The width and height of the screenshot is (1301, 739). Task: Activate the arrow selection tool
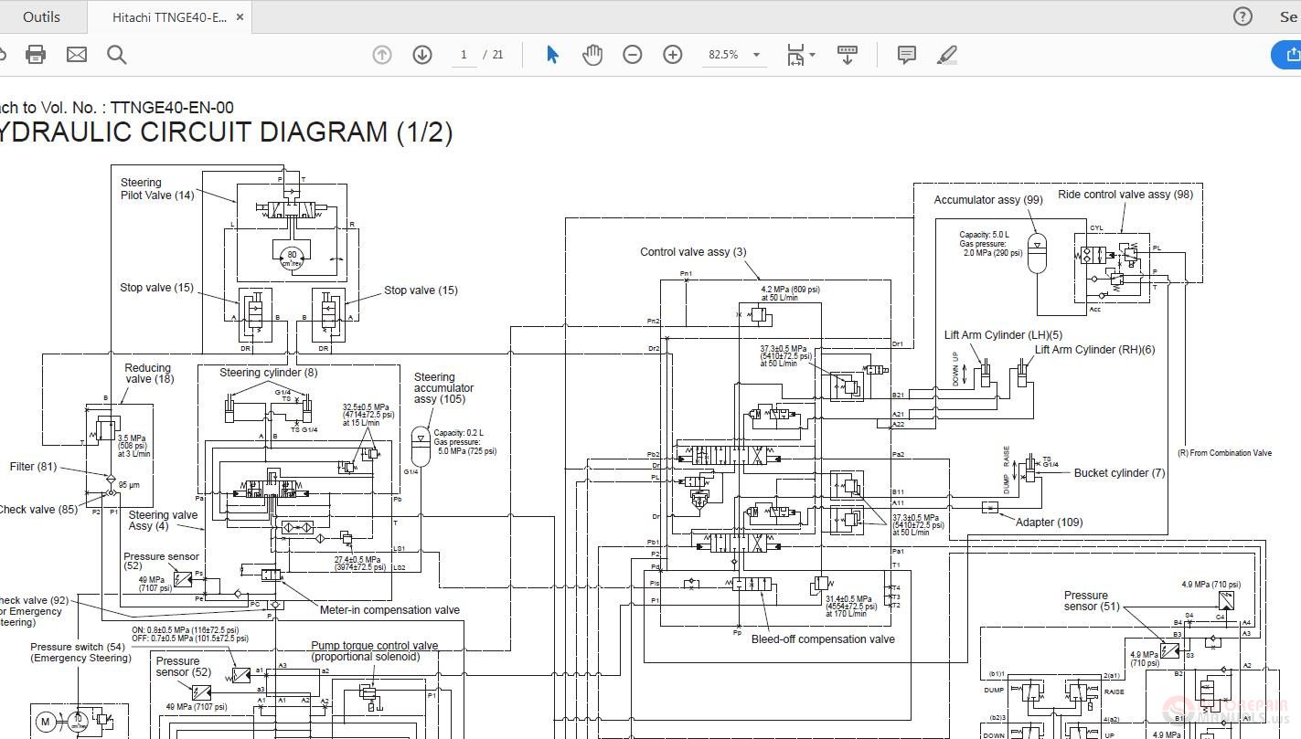(x=552, y=55)
